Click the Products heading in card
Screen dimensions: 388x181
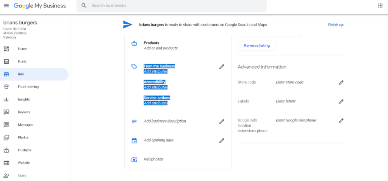click(x=152, y=43)
